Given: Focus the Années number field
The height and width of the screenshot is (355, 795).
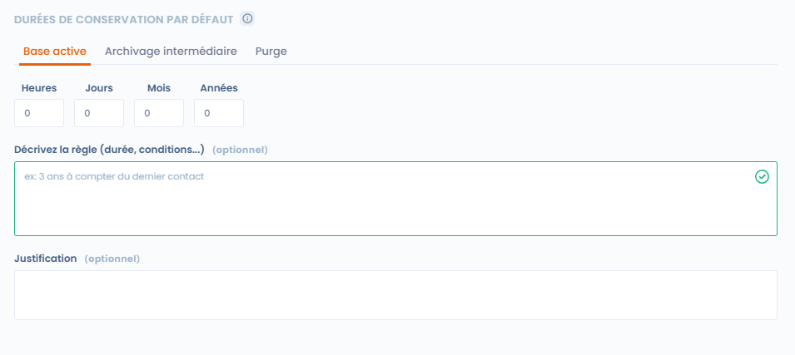Looking at the screenshot, I should tap(219, 113).
